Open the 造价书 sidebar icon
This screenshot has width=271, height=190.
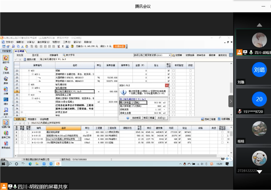[x=6, y=59]
